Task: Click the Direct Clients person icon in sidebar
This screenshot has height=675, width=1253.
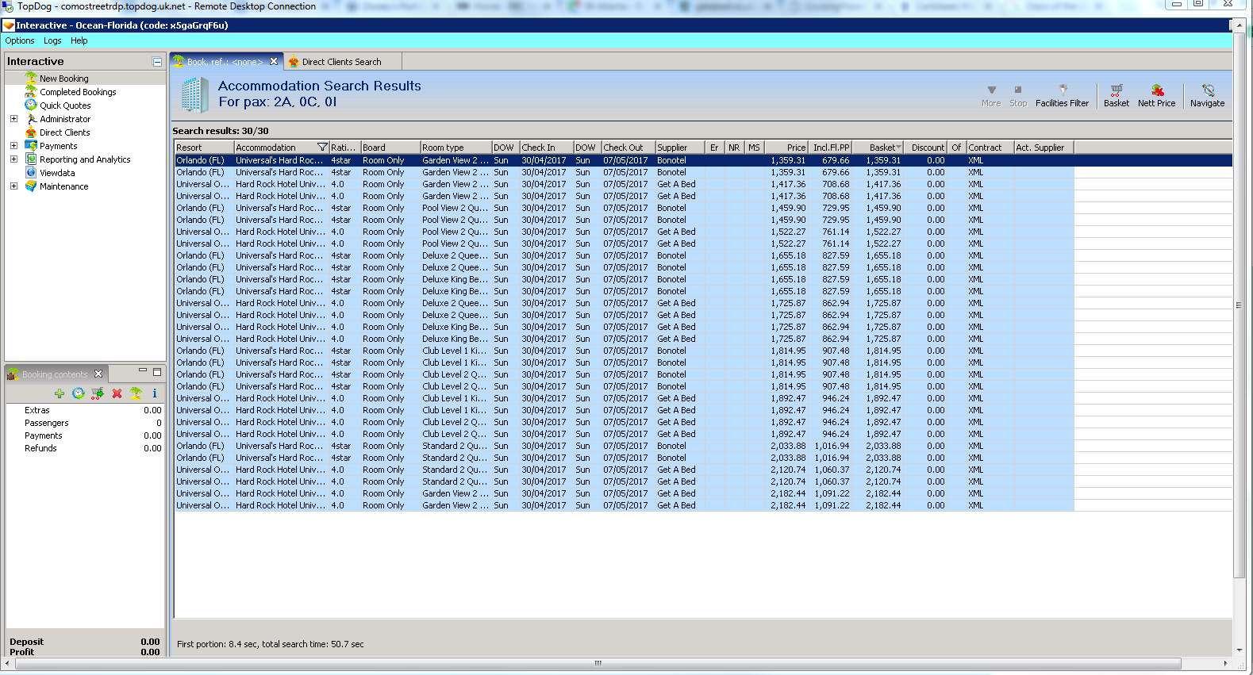Action: point(31,132)
